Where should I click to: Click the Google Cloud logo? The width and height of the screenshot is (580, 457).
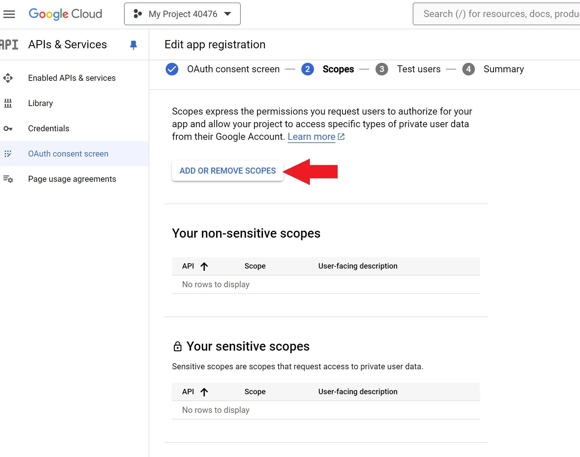[x=65, y=14]
